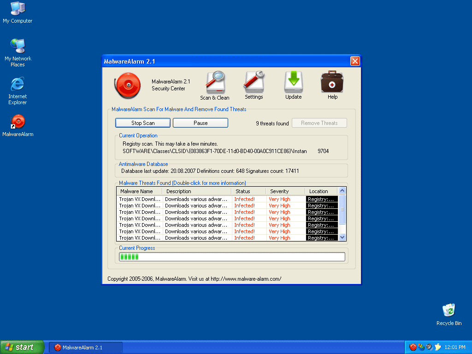This screenshot has width=472, height=354.
Task: Open the Scan & Clean magnifier icon
Action: [x=214, y=83]
